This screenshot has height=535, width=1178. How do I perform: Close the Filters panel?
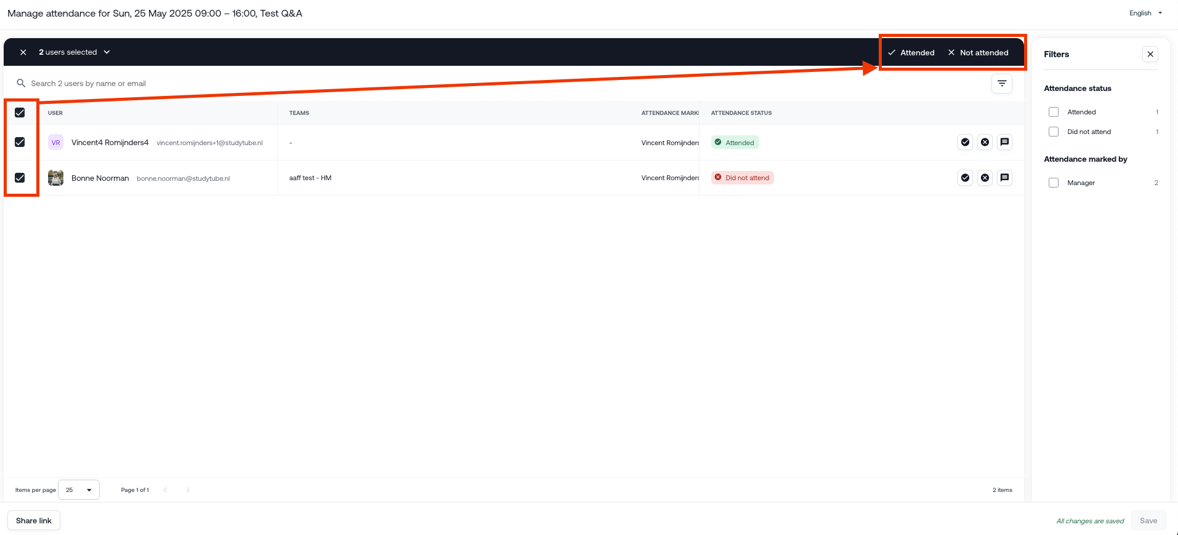tap(1150, 54)
